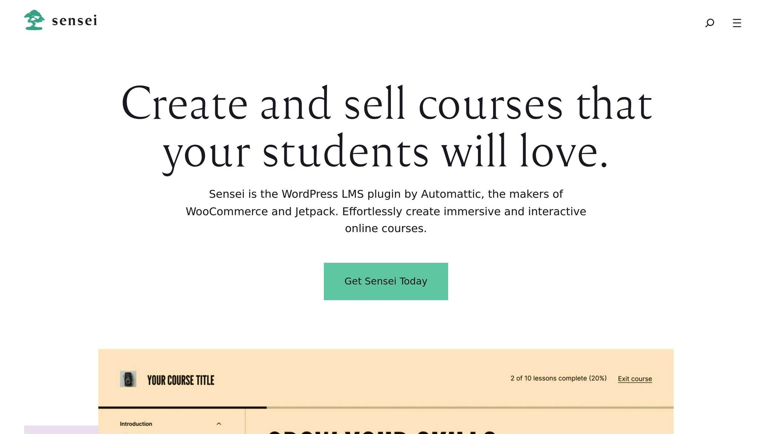This screenshot has height=434, width=772.
Task: Click the Get Sensei Today button
Action: 386,281
